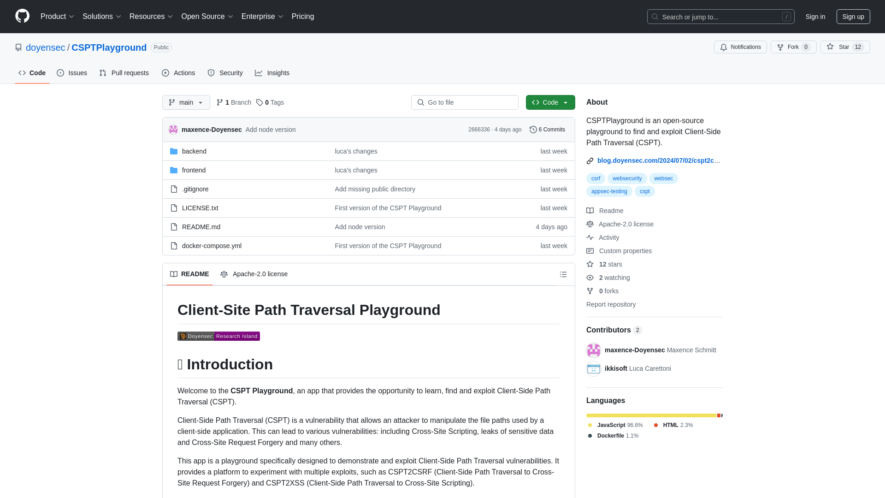885x498 pixels.
Task: Select the Insights tab in repository
Action: (x=272, y=72)
